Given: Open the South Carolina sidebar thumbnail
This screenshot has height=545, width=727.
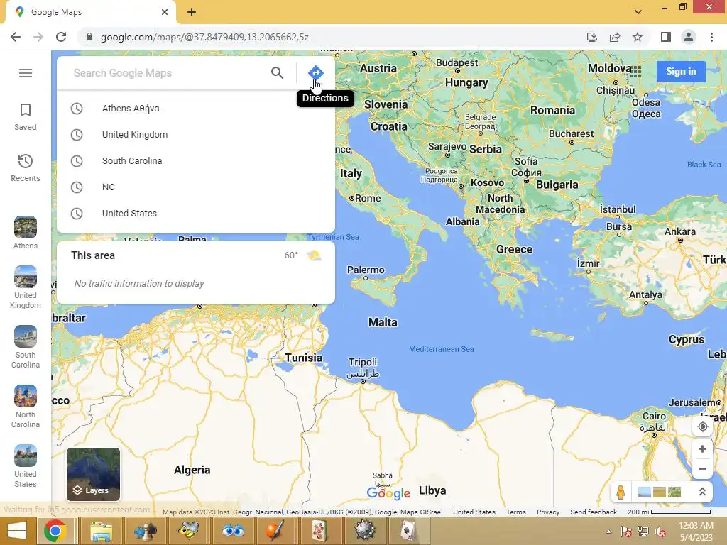Looking at the screenshot, I should click(x=26, y=347).
